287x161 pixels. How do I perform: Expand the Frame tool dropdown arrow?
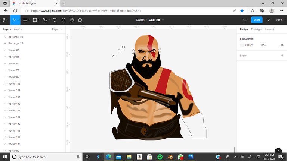point(28,20)
